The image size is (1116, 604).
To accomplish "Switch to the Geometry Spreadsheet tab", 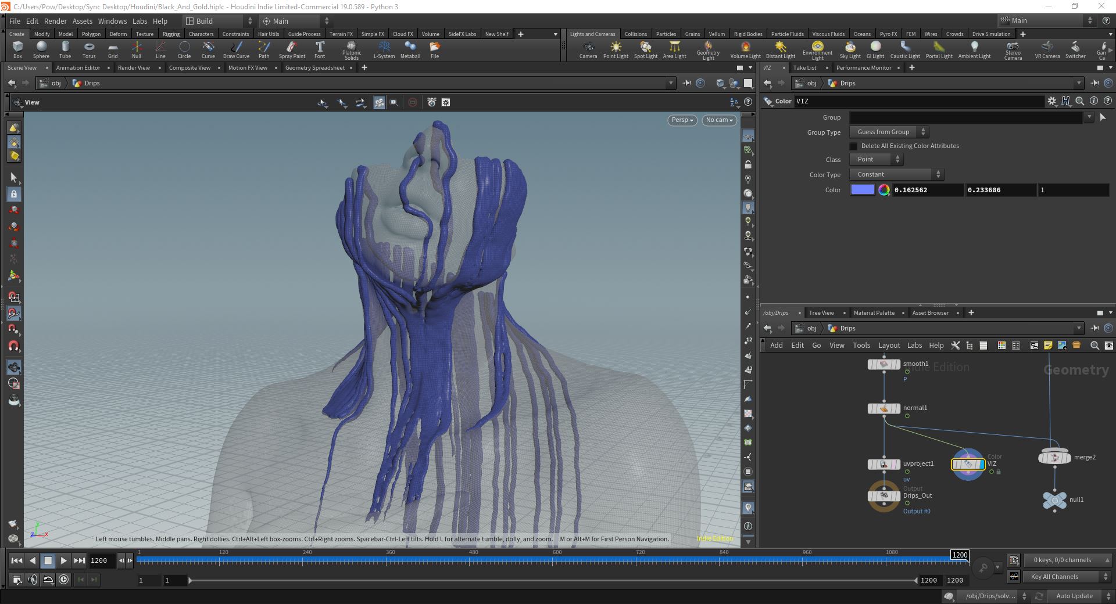I will click(x=314, y=68).
